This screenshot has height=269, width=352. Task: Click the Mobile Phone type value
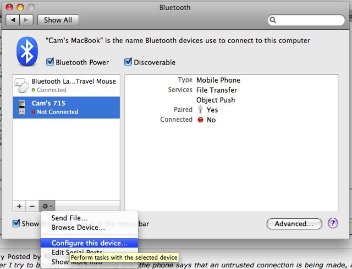(x=218, y=80)
